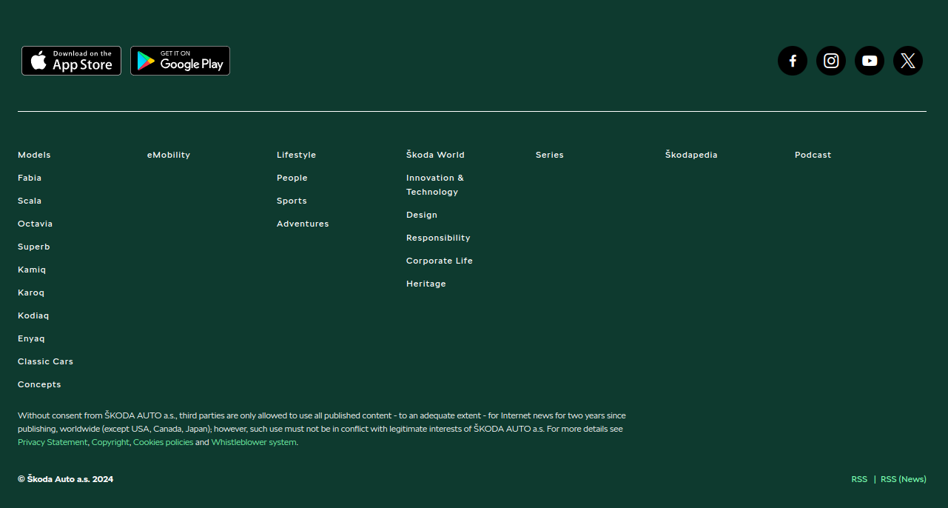Visit the Enyaq link
The height and width of the screenshot is (508, 948).
point(31,338)
